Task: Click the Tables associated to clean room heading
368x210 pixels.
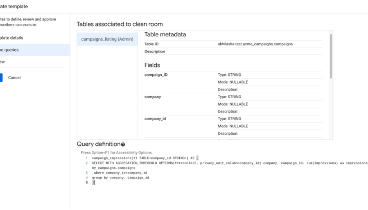Action: click(x=120, y=24)
